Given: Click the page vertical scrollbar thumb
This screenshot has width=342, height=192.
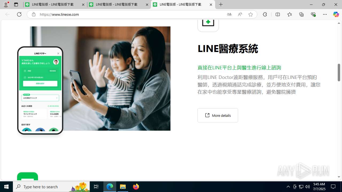Looking at the screenshot, I should 339,73.
